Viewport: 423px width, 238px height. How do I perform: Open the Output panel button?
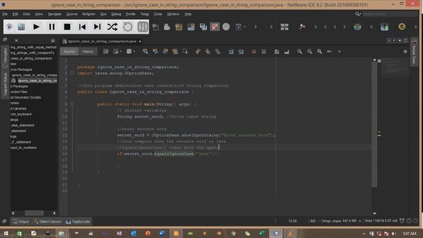tap(20, 221)
